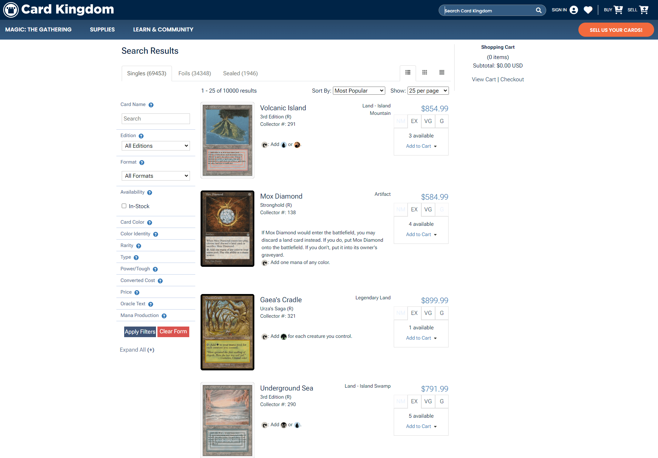658x458 pixels.
Task: Click Edition help icon
Action: 141,136
